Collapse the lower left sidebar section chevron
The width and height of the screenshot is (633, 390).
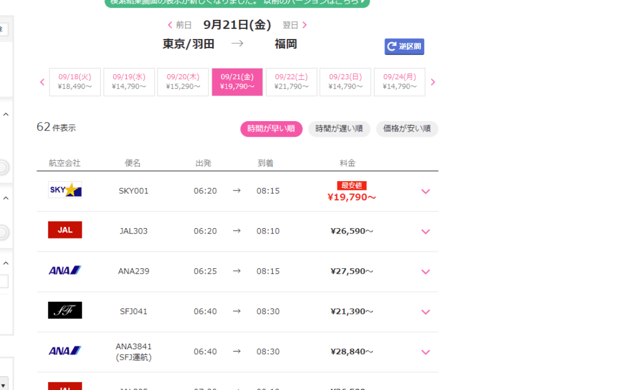coord(6,263)
